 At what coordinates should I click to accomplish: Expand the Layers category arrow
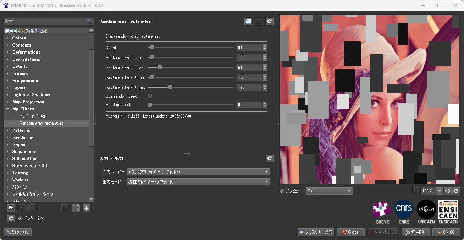click(x=7, y=88)
